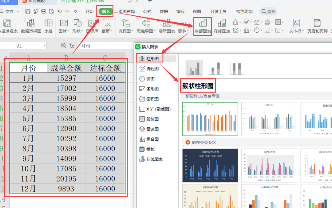The height and width of the screenshot is (208, 332).
Task: Click the small column chart ribbon icon
Action: pos(236,22)
